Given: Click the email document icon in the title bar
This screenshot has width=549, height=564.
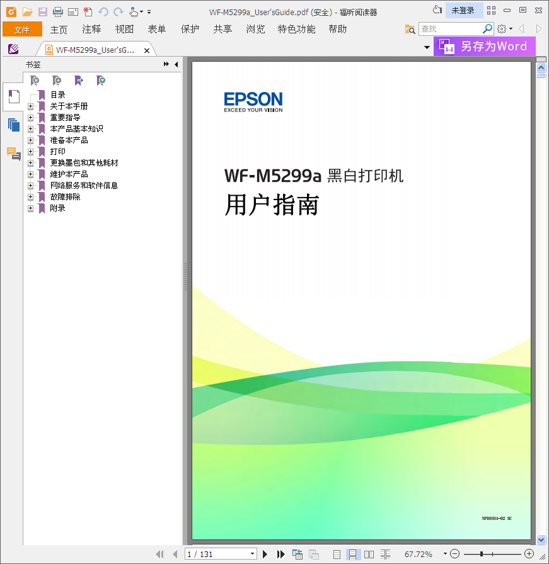Looking at the screenshot, I should pyautogui.click(x=73, y=12).
